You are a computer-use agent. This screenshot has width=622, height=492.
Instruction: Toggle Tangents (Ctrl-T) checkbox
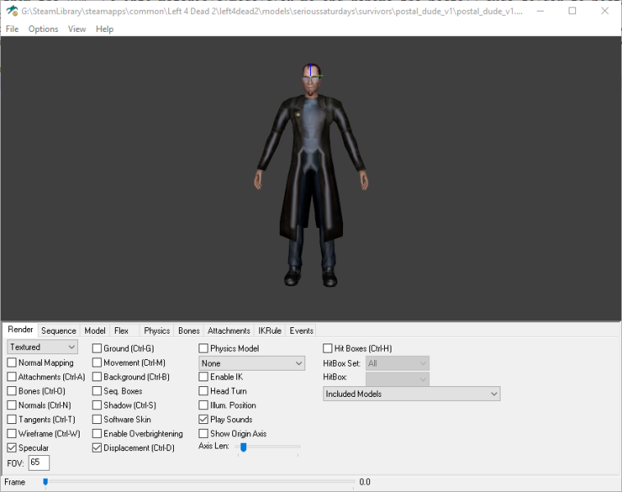point(12,420)
